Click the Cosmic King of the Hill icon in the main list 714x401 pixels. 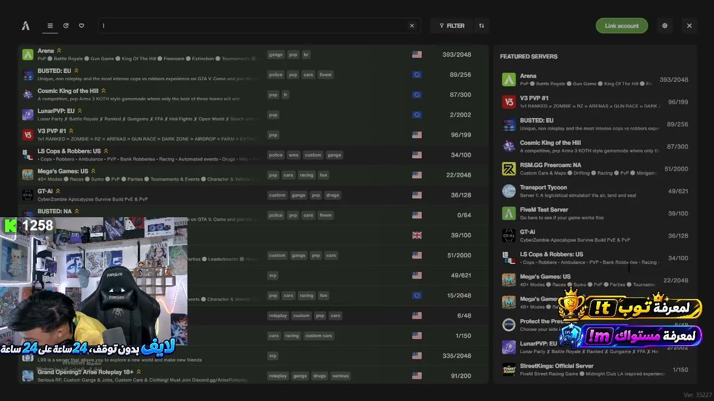[x=28, y=95]
